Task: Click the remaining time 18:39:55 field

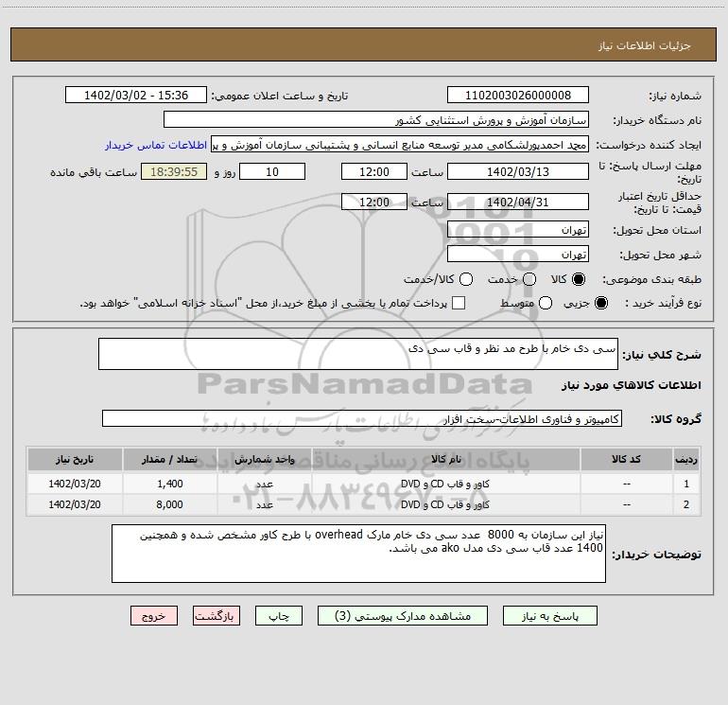Action: pyautogui.click(x=174, y=171)
